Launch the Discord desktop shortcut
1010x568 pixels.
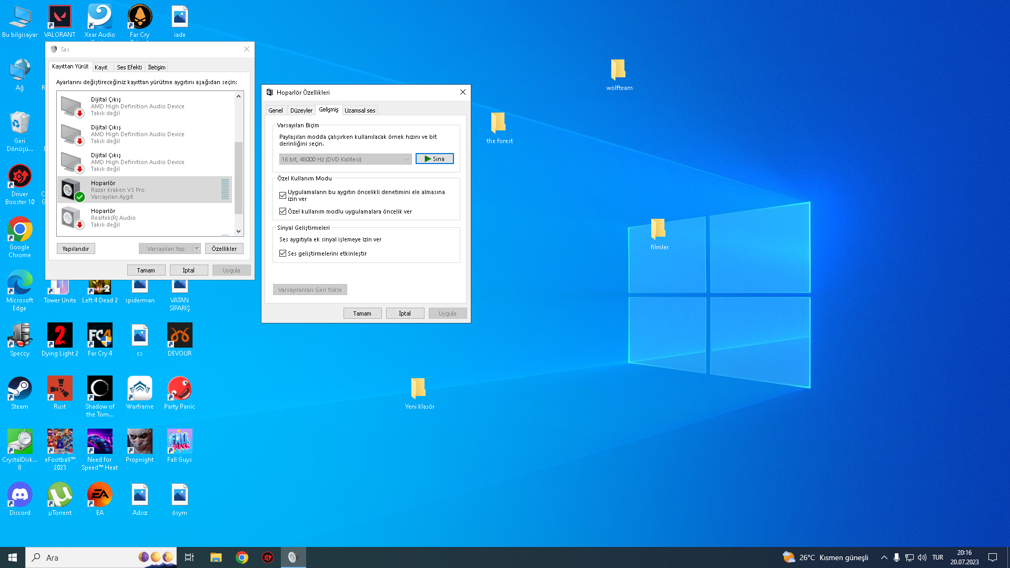pos(20,499)
